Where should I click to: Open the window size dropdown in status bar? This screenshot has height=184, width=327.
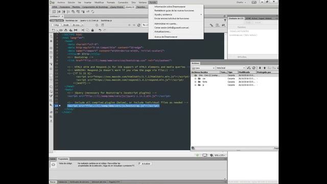(219, 155)
